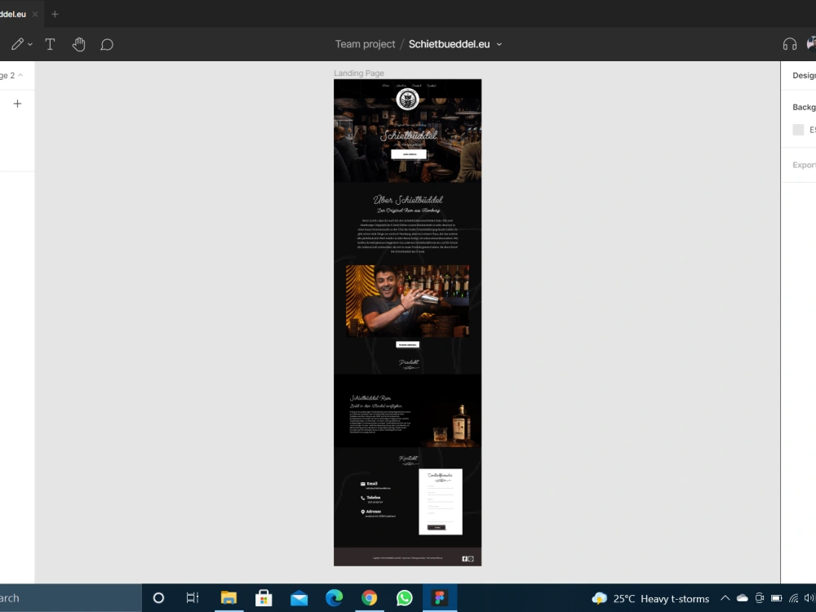Click the Team project breadcrumb link
The image size is (816, 612).
coord(365,44)
